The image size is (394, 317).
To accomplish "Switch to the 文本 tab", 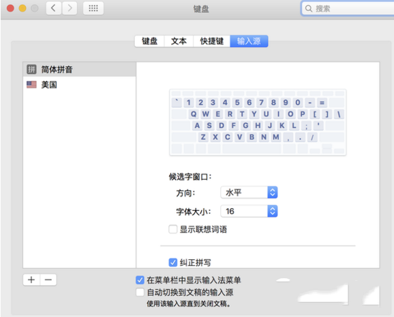I will [179, 41].
